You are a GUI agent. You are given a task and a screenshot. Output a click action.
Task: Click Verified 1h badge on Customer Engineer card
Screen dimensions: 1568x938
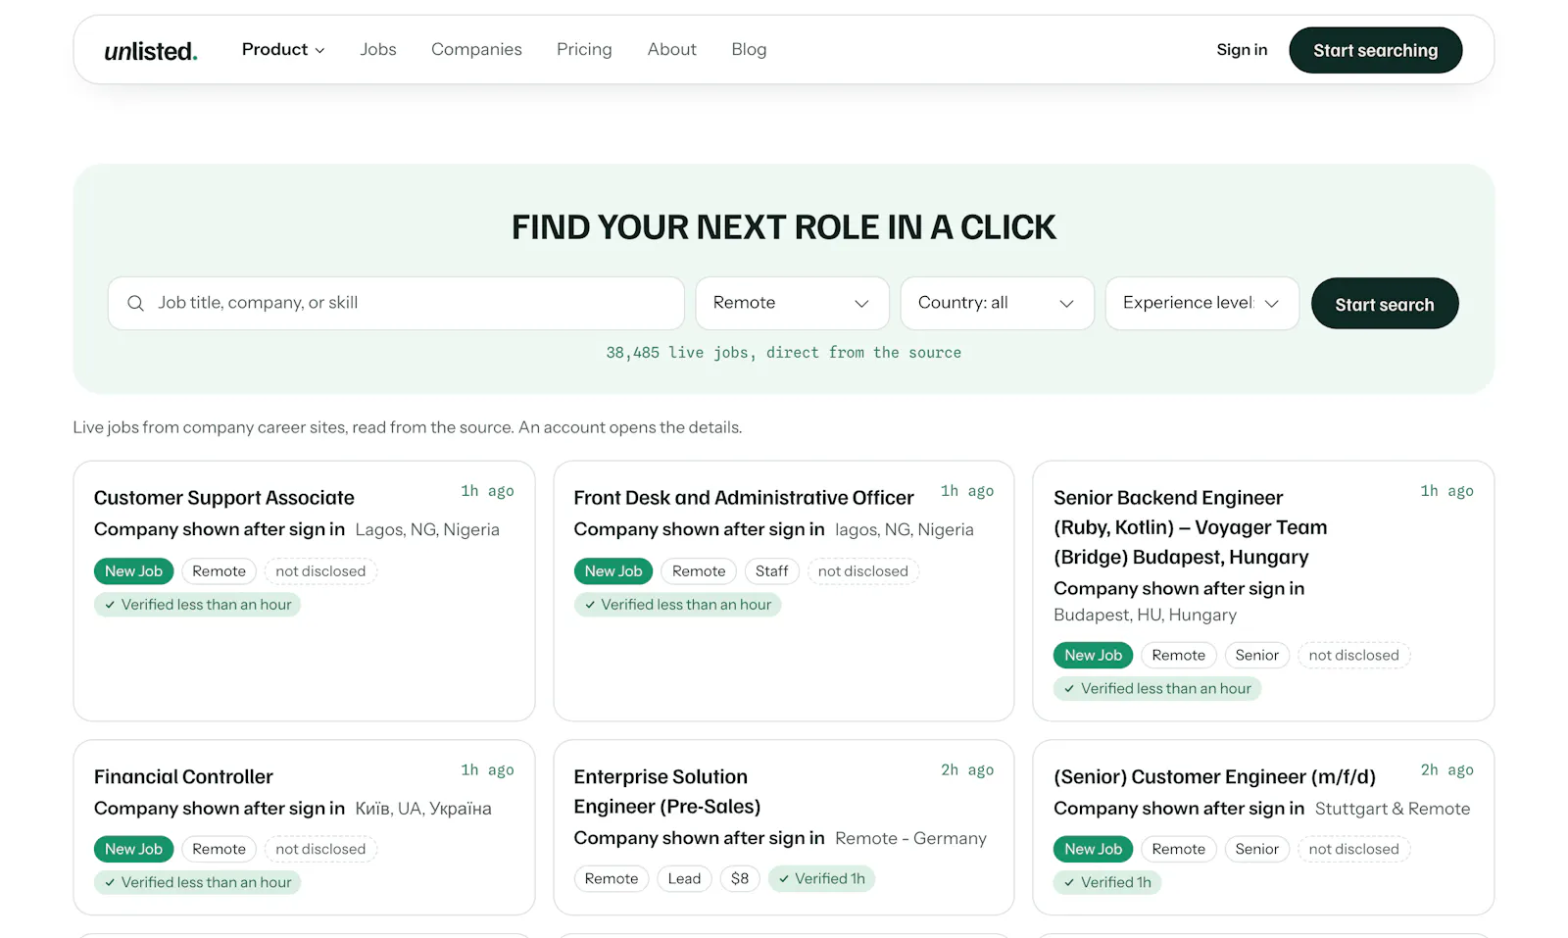click(x=1107, y=883)
